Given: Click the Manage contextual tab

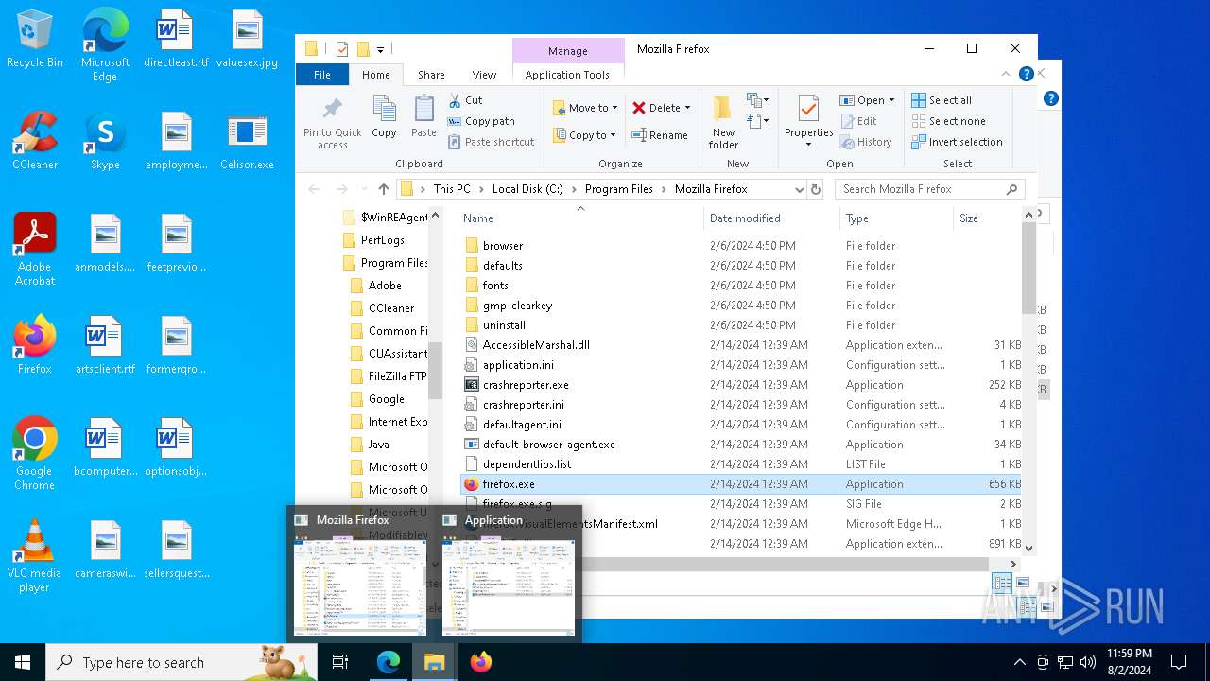Looking at the screenshot, I should [567, 51].
